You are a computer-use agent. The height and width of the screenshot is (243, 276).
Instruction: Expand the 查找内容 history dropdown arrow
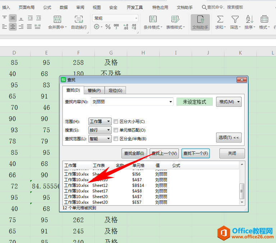coord(171,102)
